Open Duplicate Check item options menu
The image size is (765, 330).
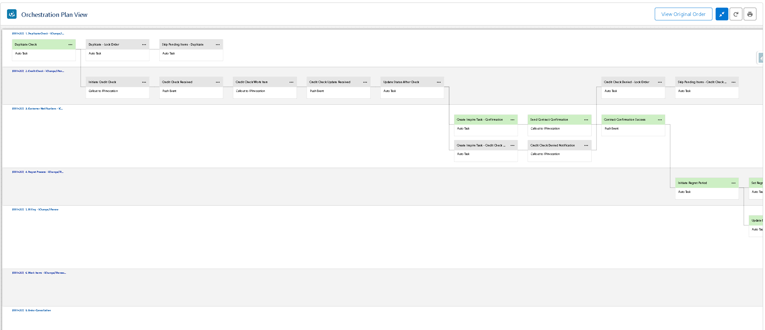click(70, 45)
